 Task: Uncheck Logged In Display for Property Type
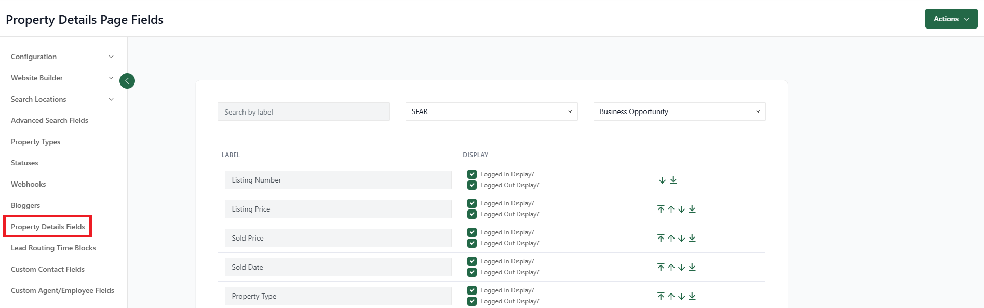click(x=472, y=290)
